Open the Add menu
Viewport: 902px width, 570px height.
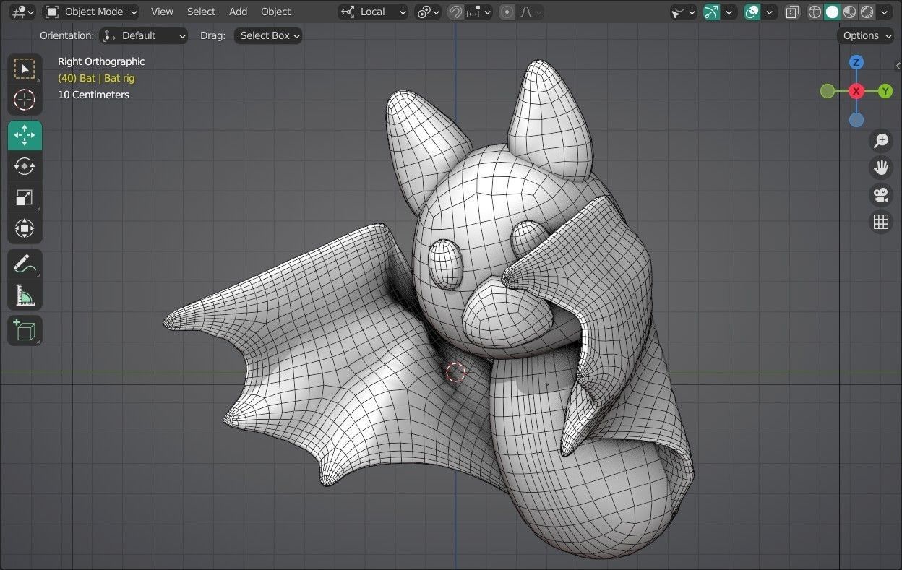(238, 12)
